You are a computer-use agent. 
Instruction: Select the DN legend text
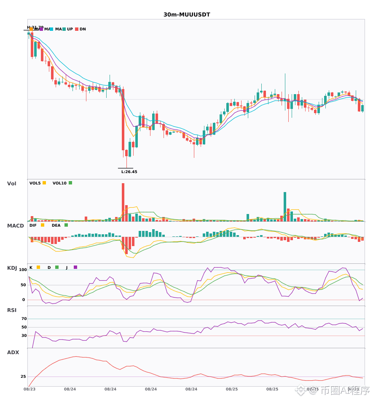point(83,29)
